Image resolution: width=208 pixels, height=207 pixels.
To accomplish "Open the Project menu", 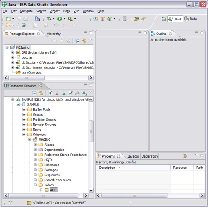I will 54,11.
